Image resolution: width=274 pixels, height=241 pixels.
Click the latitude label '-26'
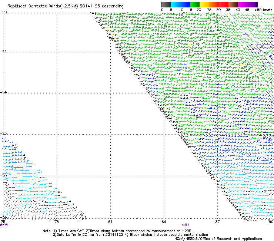tap(3, 133)
